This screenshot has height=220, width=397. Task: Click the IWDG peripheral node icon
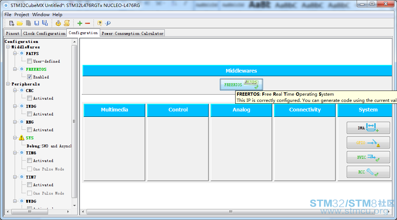click(22, 106)
